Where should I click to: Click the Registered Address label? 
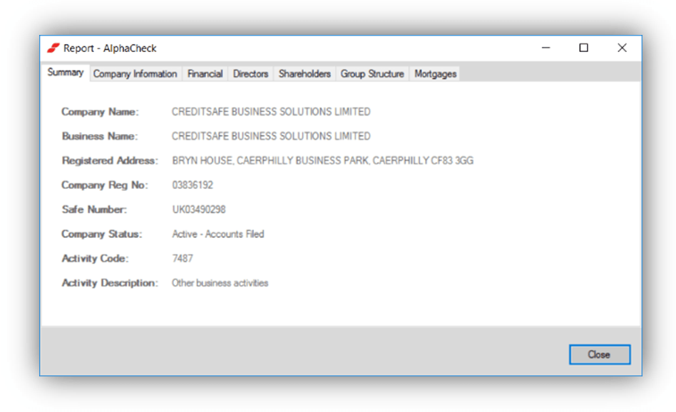[x=110, y=161]
